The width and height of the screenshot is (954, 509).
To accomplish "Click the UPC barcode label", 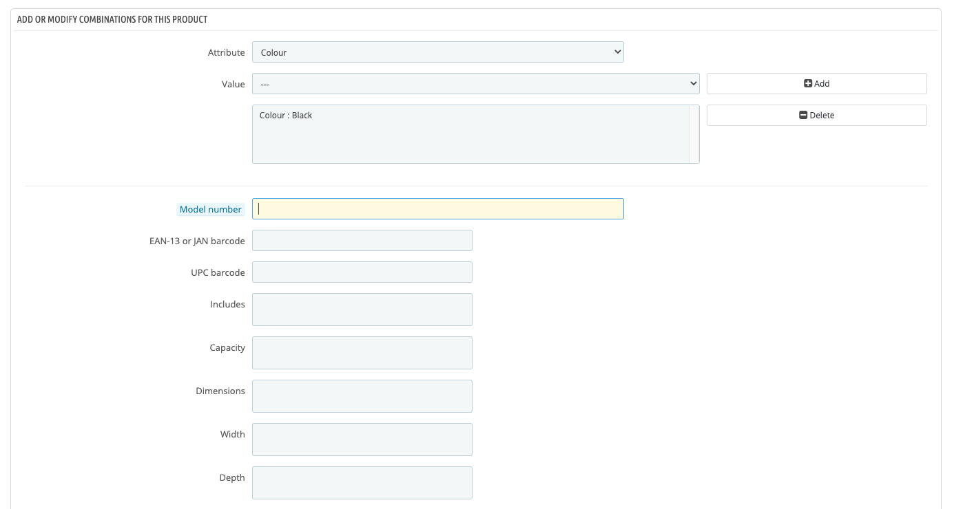I will [x=218, y=272].
